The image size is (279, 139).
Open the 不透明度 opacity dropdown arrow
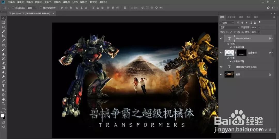click(259, 27)
